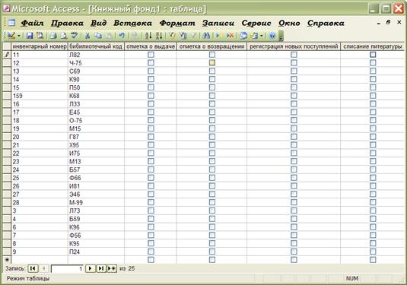Jump to last record navigation button
The width and height of the screenshot is (407, 285).
(101, 268)
